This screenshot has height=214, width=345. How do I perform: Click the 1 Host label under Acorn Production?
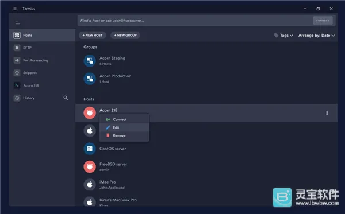pos(104,81)
